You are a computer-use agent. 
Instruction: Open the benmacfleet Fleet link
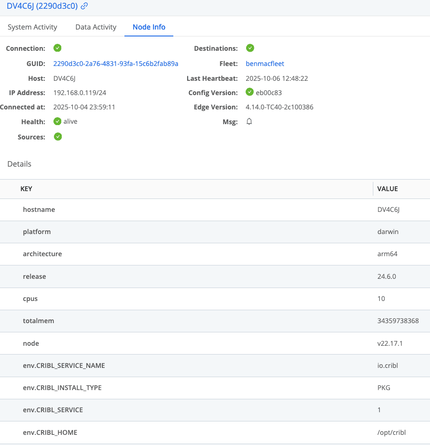(x=265, y=63)
